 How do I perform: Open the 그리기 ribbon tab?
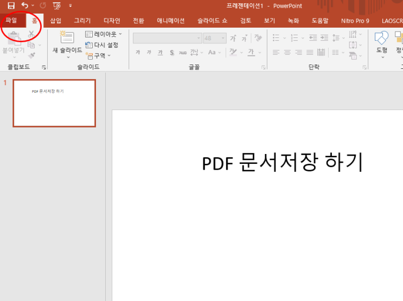pos(82,21)
